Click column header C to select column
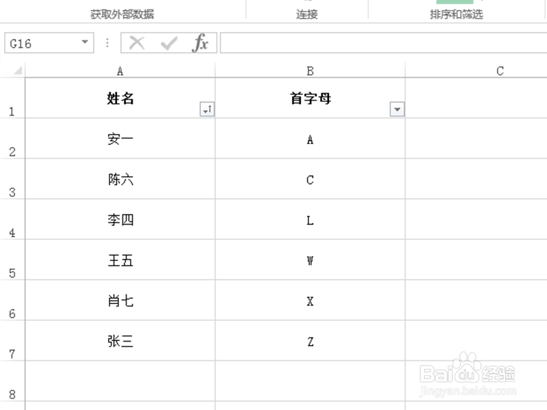The height and width of the screenshot is (410, 547). (x=500, y=70)
